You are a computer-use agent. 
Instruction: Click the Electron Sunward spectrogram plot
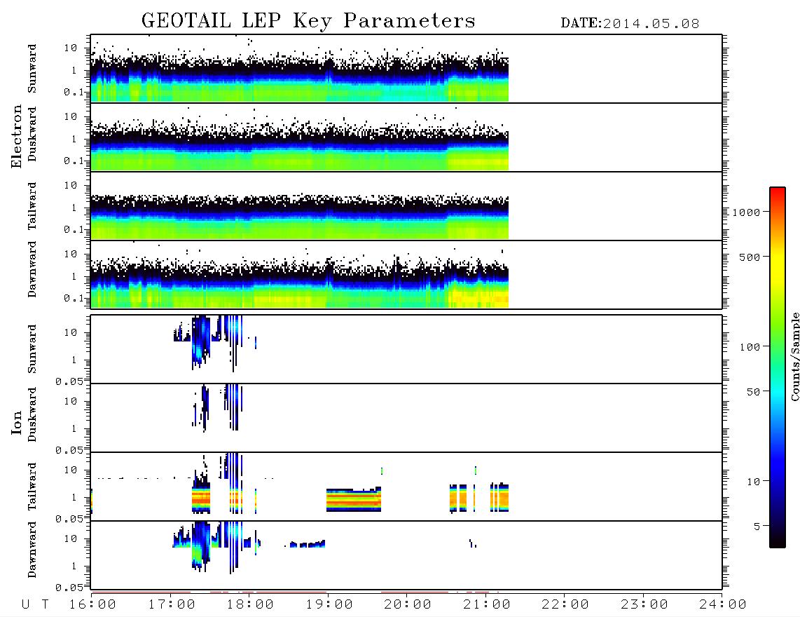406,69
